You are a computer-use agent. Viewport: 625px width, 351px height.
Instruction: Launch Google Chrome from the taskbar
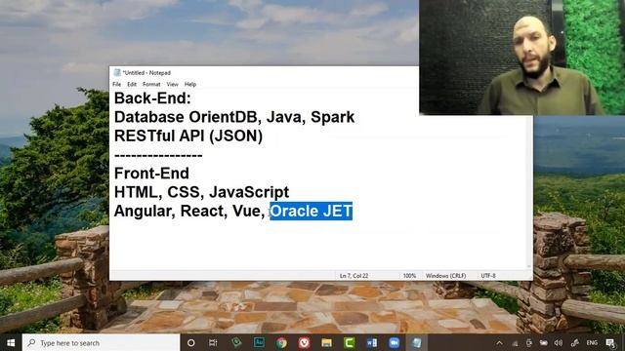(x=281, y=342)
